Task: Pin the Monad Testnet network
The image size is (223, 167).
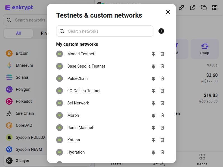Action: click(x=153, y=54)
